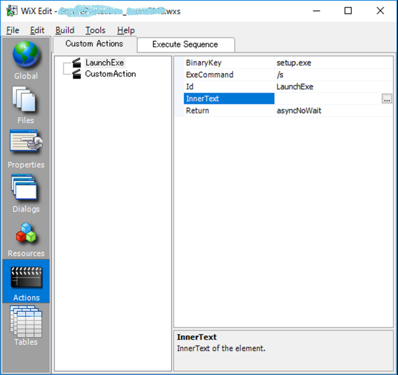
Task: Open the Dialogs section icon
Action: (x=24, y=187)
